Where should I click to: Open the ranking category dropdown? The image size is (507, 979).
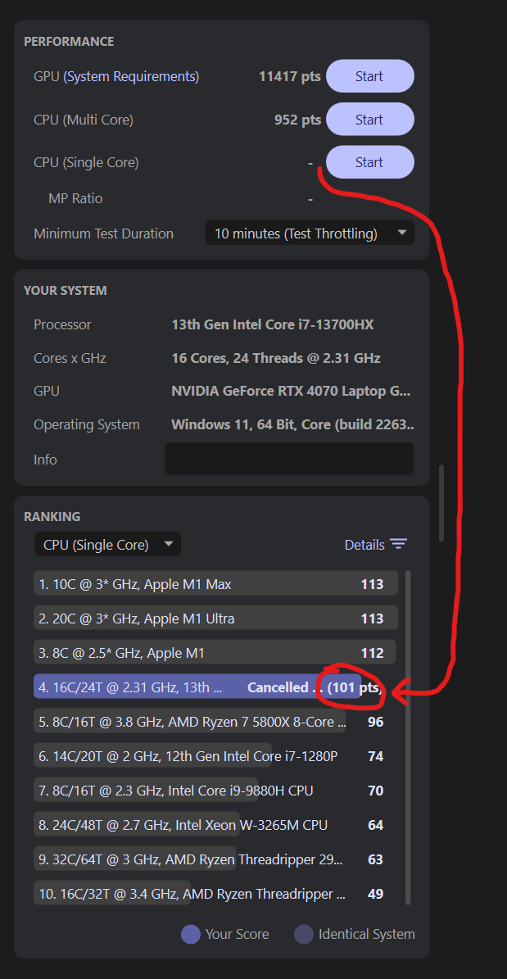click(x=107, y=544)
